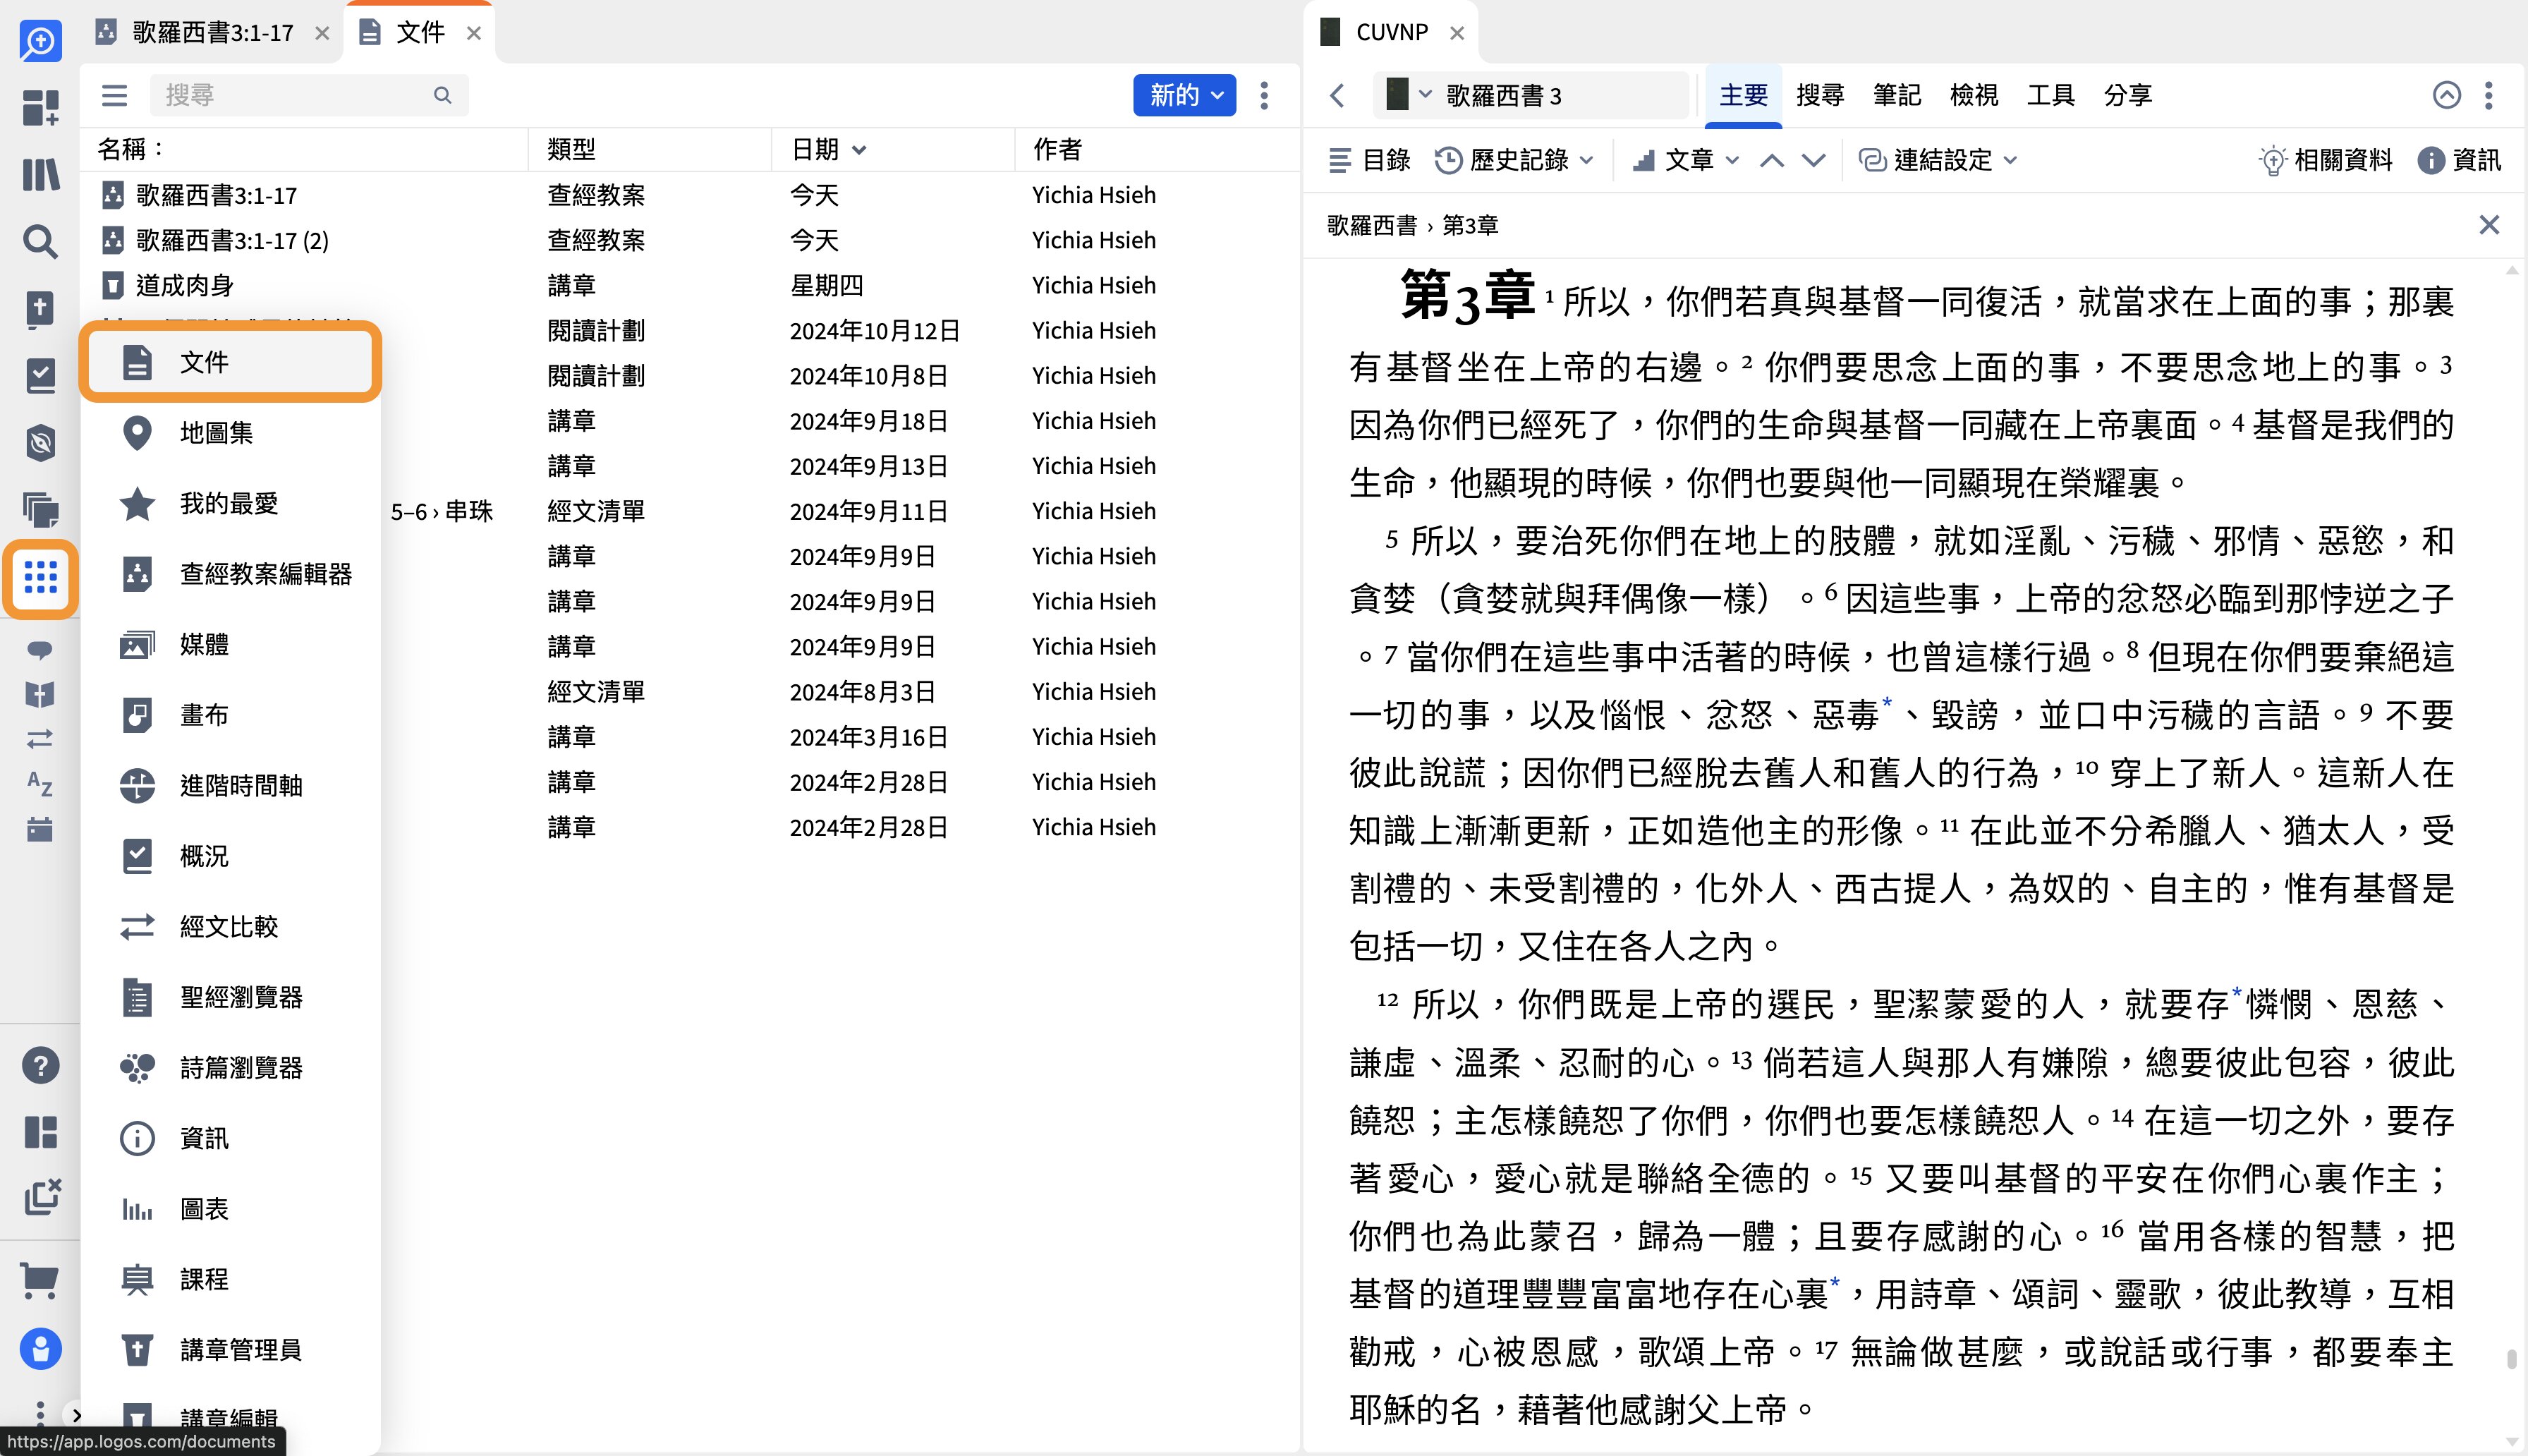Open the Library icon in sidebar
This screenshot has height=1456, width=2528.
pyautogui.click(x=40, y=174)
